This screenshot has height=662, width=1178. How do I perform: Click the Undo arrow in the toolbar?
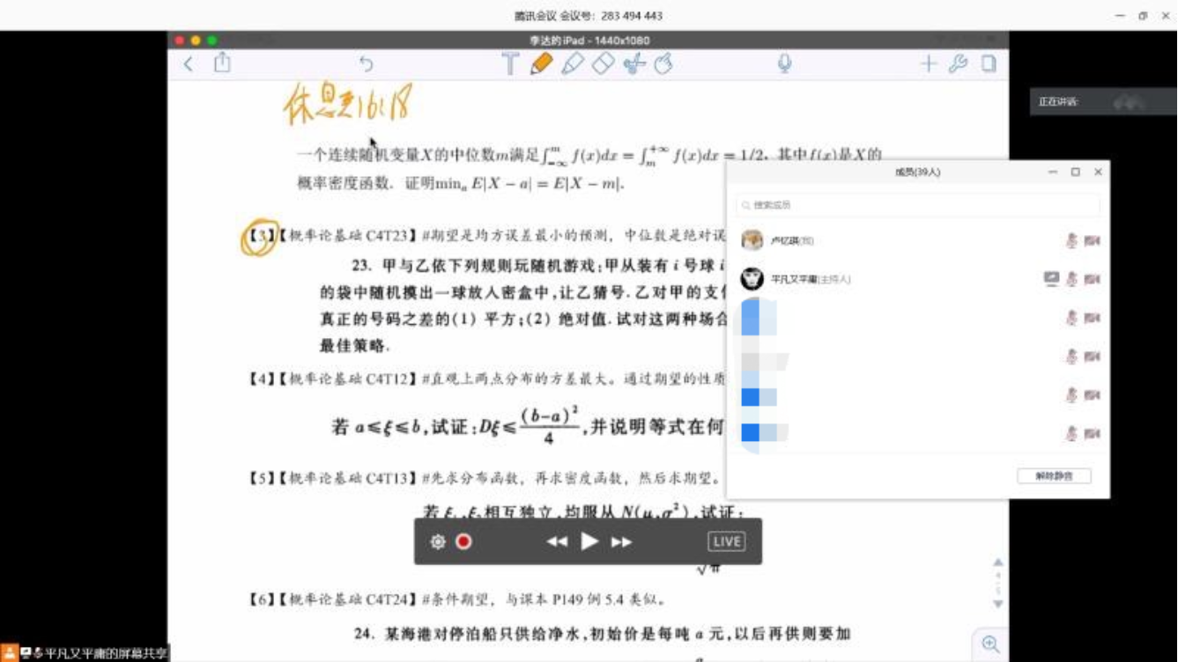coord(366,63)
